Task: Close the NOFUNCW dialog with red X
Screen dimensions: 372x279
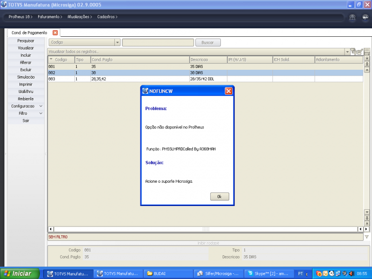Action: click(x=228, y=91)
